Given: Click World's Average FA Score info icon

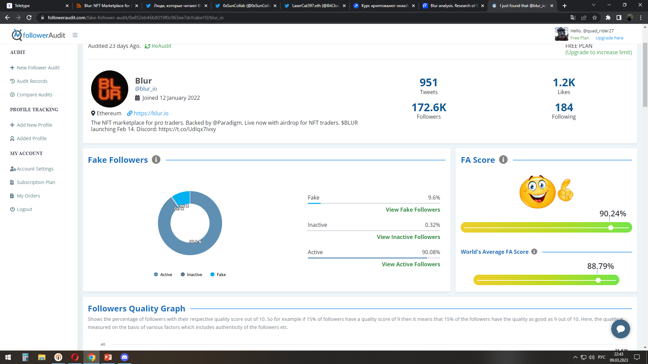Looking at the screenshot, I should point(534,251).
